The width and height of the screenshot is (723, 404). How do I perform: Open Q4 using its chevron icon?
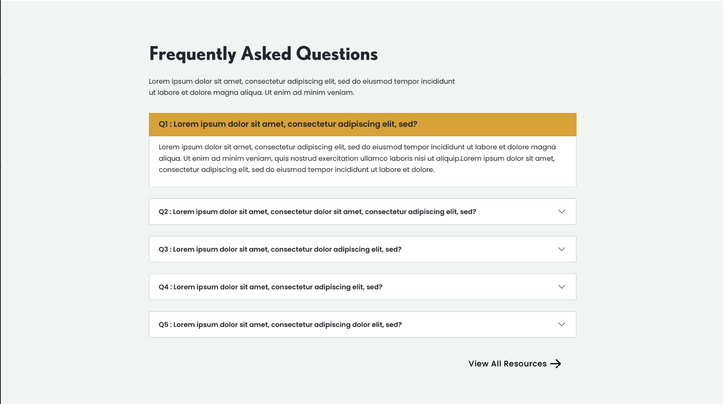point(561,287)
